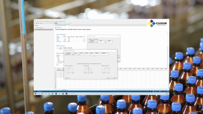
Task: Click Cancel in Response Optimizer Setup
Action: click(114, 78)
